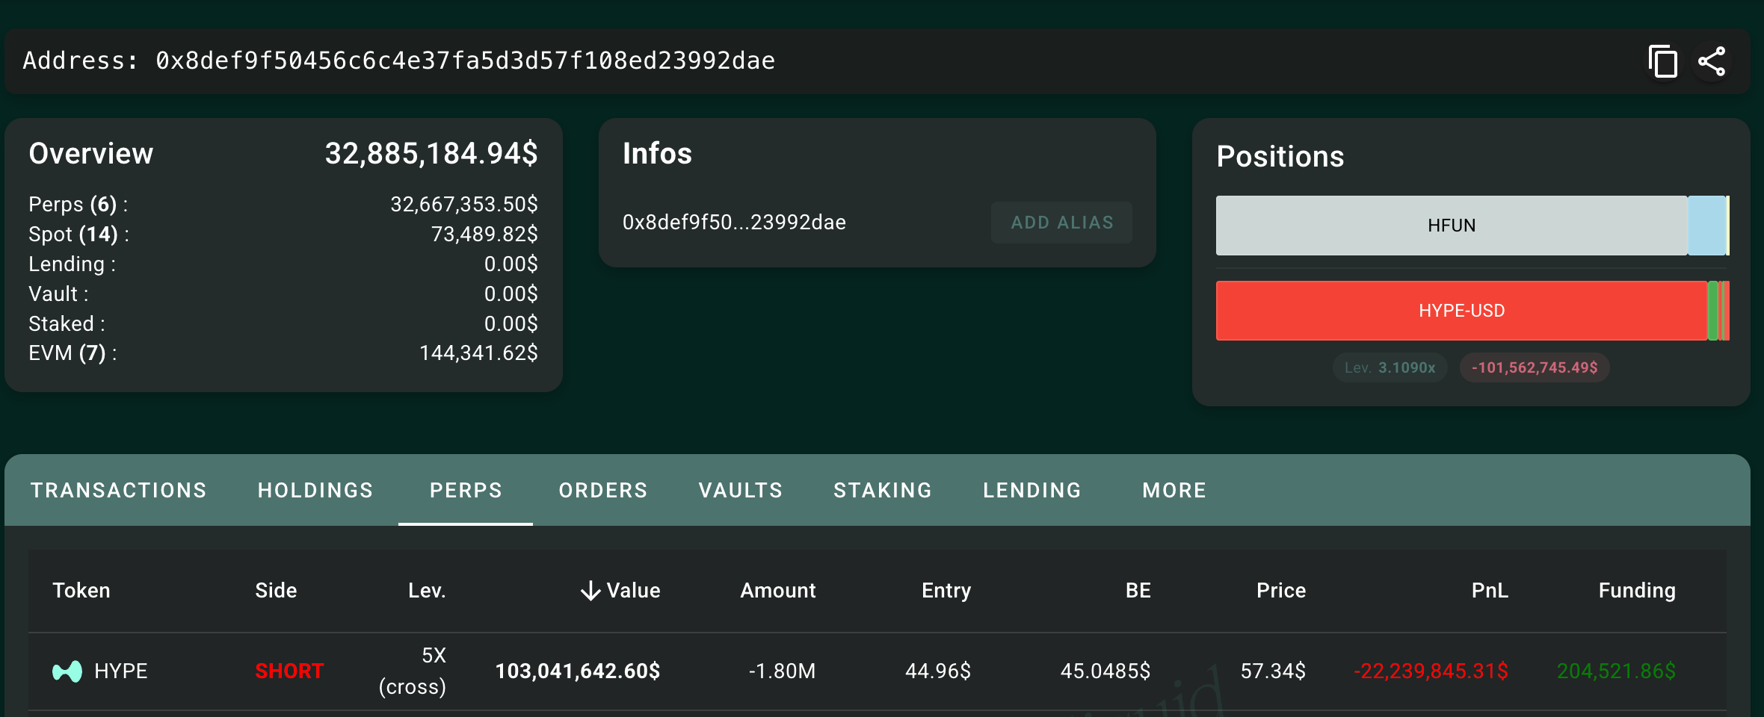
Task: Click the EVM (7) overview row
Action: (x=283, y=353)
